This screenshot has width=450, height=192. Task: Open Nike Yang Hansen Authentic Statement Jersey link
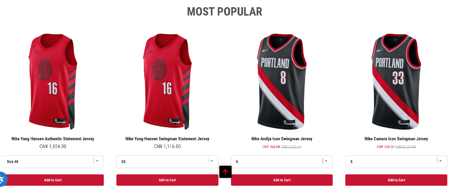(53, 139)
